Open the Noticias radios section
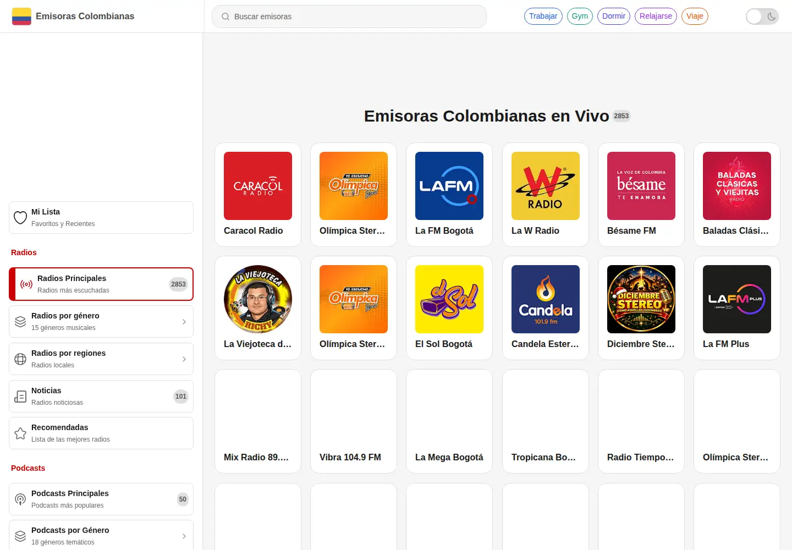792x550 pixels. (101, 397)
